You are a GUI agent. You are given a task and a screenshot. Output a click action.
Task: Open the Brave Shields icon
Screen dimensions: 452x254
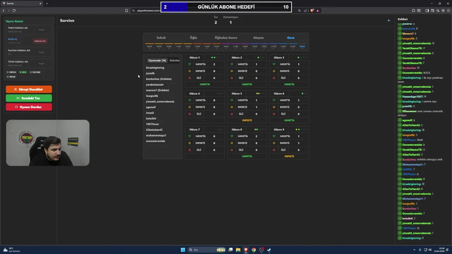[x=312, y=11]
